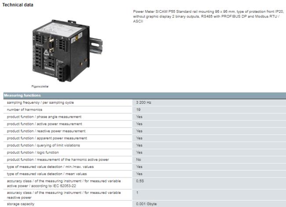Select the Measuring functions section header
Screen dimensions: 286x207
[22, 95]
